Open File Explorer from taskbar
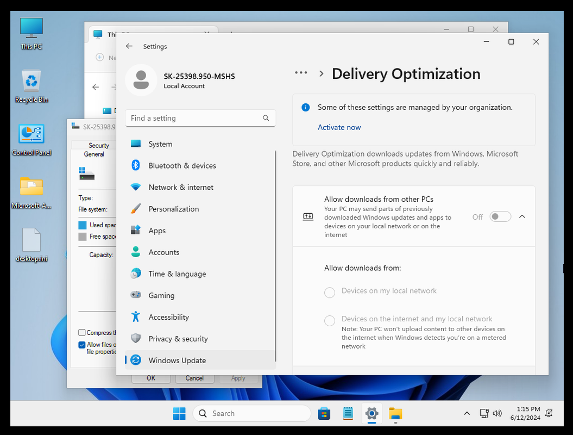573x435 pixels. (x=395, y=413)
